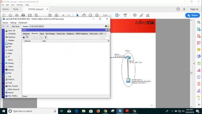Open the Help menu in Acrobat Reader
202x114 pixels.
click(x=27, y=5)
